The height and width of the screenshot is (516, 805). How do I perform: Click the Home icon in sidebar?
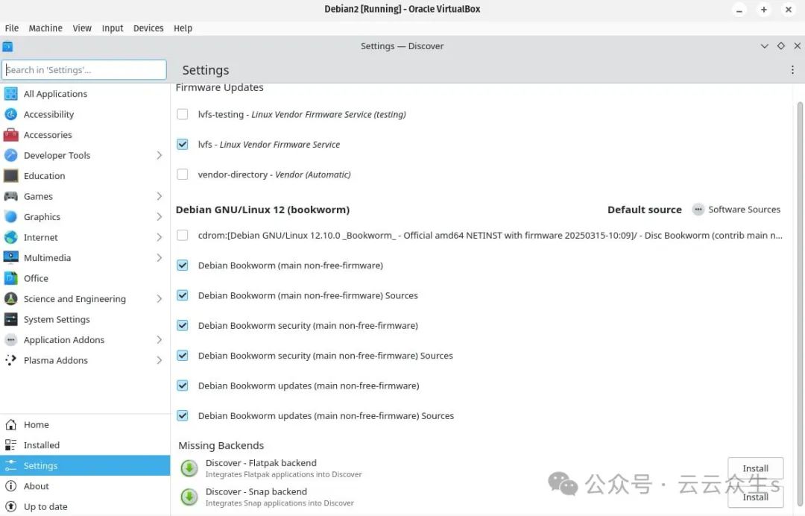10,424
